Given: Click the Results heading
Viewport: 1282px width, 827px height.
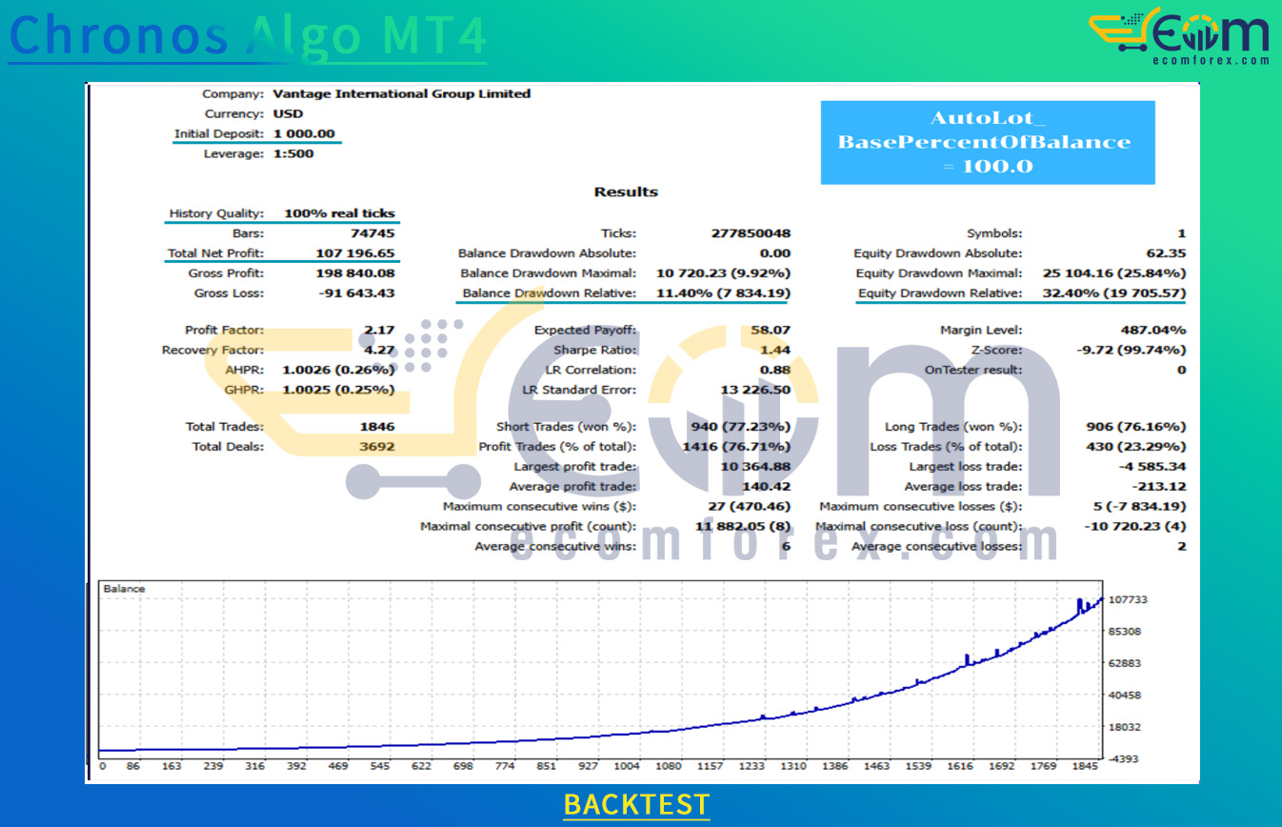Looking at the screenshot, I should (626, 192).
